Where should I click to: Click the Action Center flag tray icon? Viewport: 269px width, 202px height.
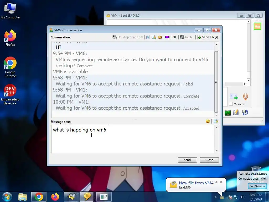click(230, 197)
